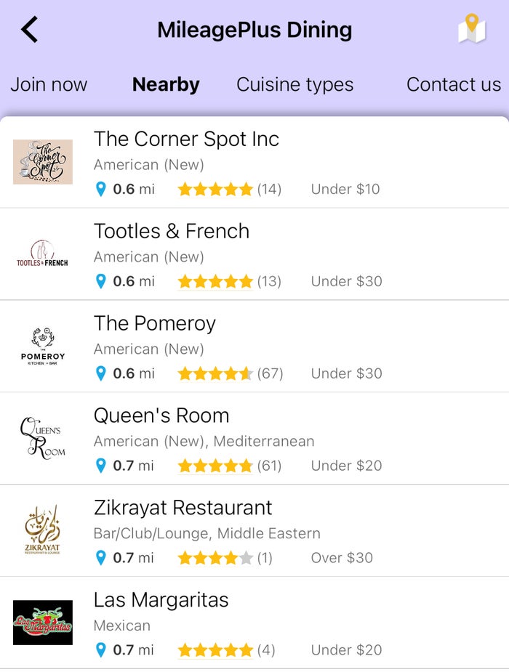Switch to the Join now tab
This screenshot has height=672, width=509.
coord(49,84)
